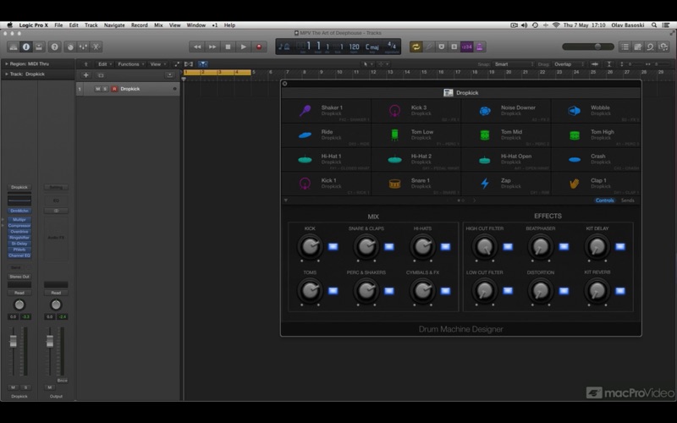Collapse Drum Machine Designer lower pane triangle

(x=286, y=201)
